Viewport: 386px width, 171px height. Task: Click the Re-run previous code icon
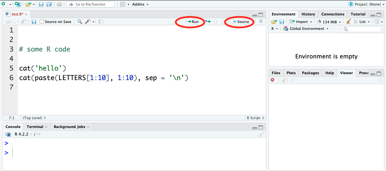pos(208,22)
